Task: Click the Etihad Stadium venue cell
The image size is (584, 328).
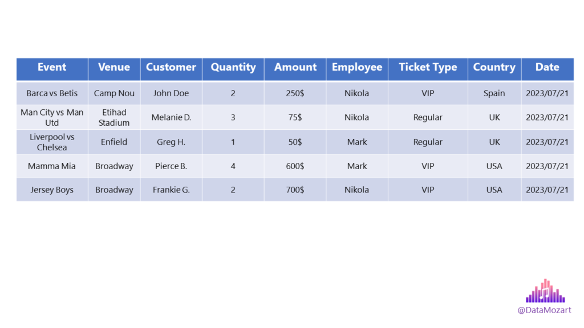Action: click(114, 117)
